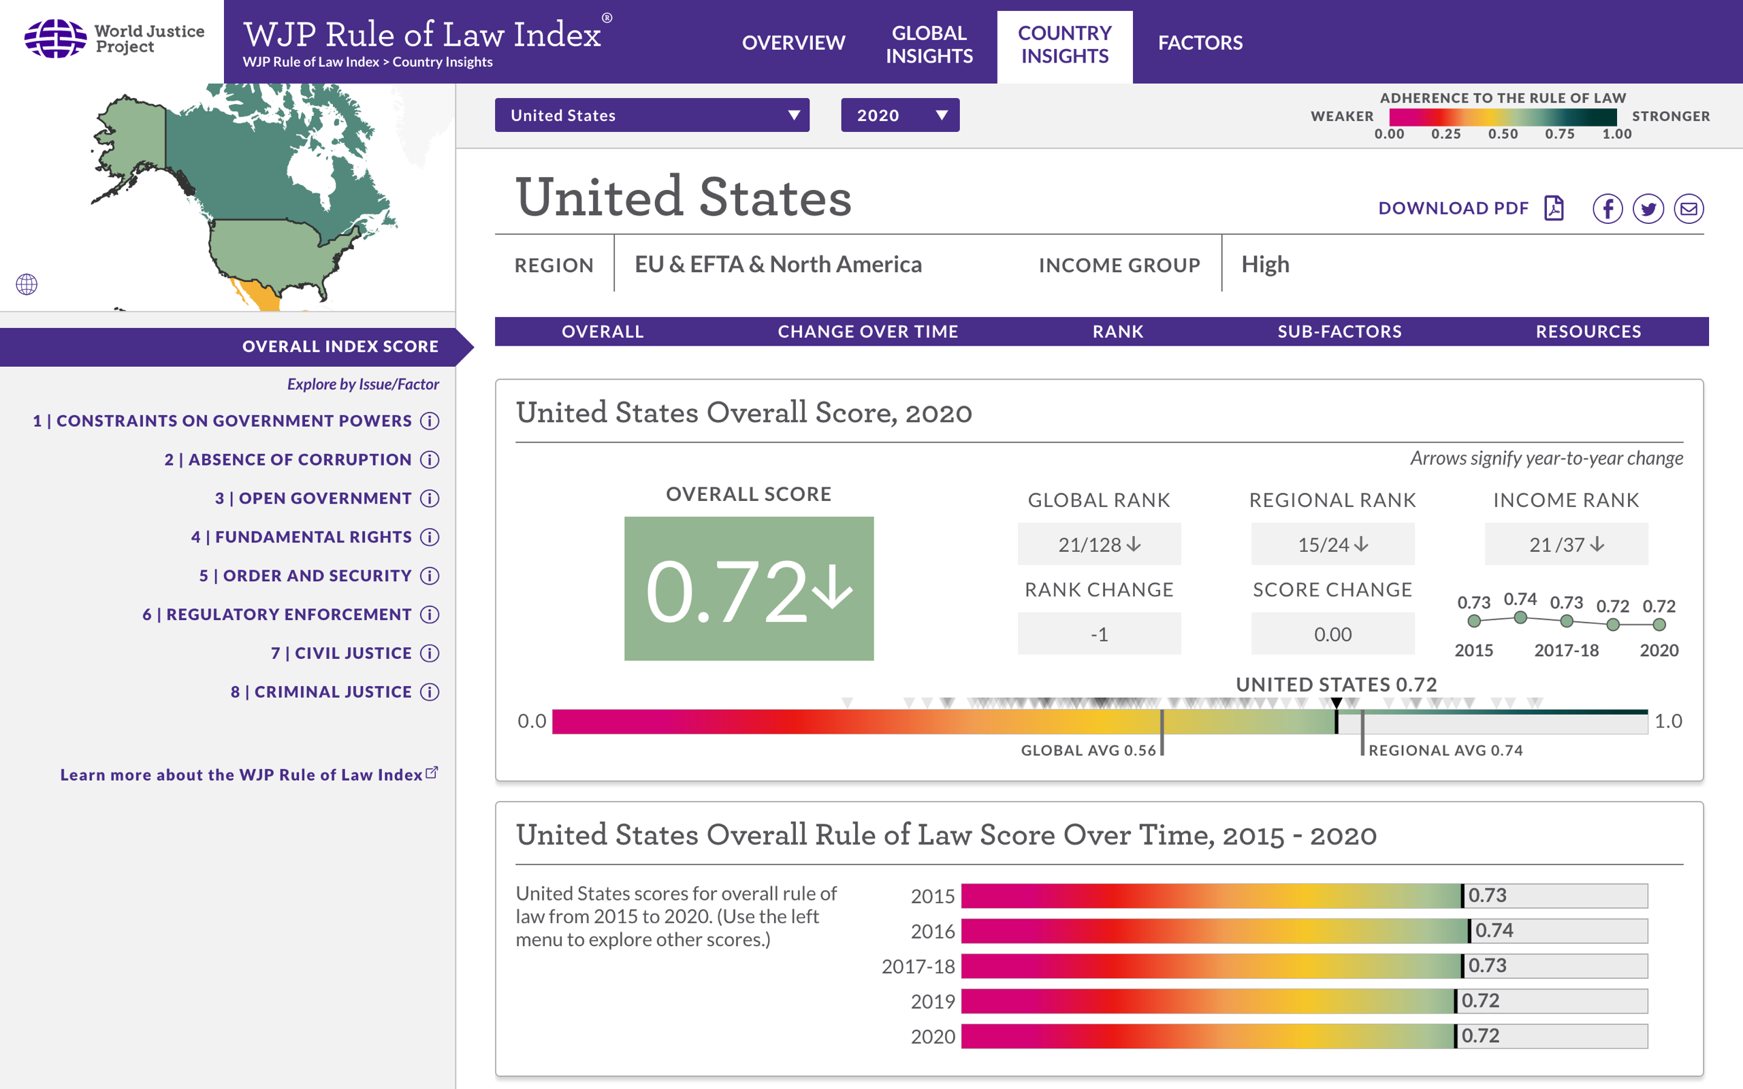Open the country selection dropdown
1743x1089 pixels.
[651, 114]
